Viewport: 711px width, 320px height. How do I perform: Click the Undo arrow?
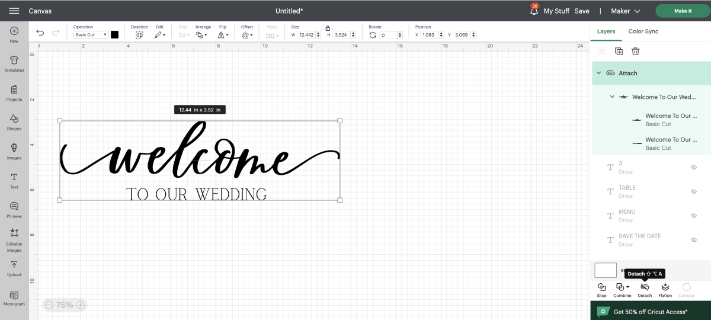40,33
